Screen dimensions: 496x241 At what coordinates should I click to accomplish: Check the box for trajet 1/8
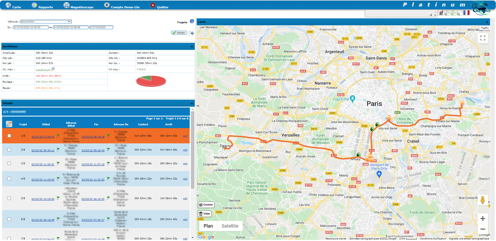pos(9,136)
